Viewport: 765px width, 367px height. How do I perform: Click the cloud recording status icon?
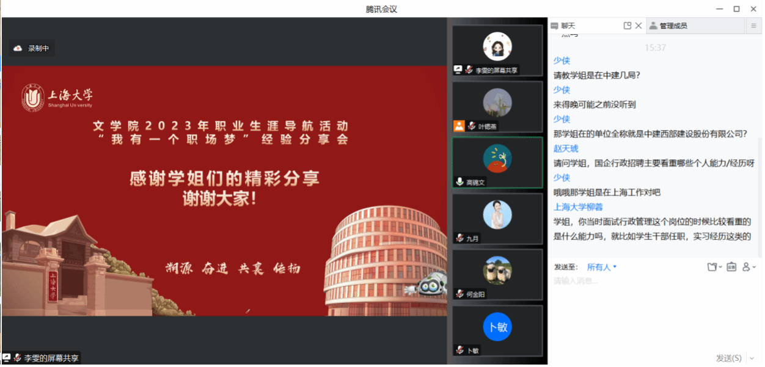pos(18,48)
